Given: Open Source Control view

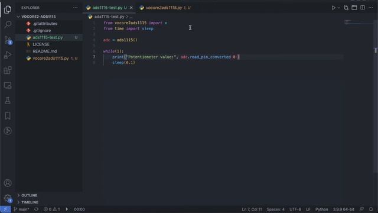Looking at the screenshot, I should point(8,40).
